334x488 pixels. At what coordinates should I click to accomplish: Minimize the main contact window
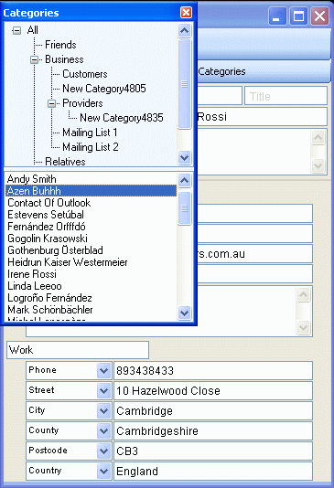tap(277, 16)
